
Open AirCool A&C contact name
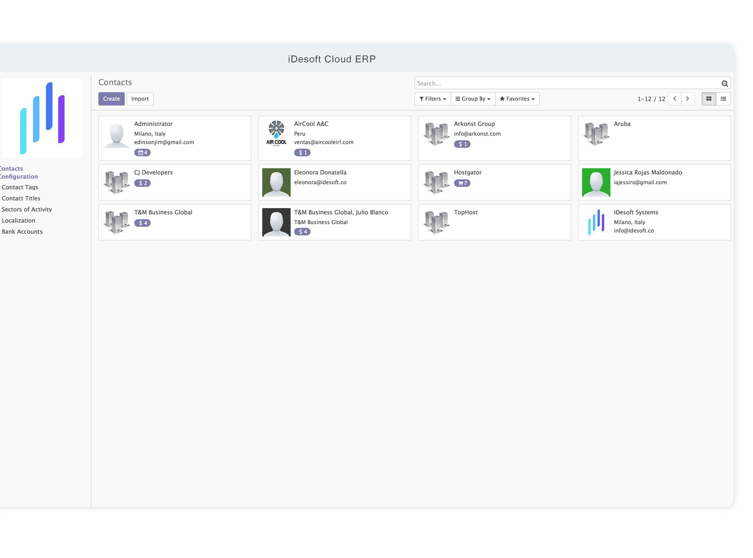click(x=311, y=124)
